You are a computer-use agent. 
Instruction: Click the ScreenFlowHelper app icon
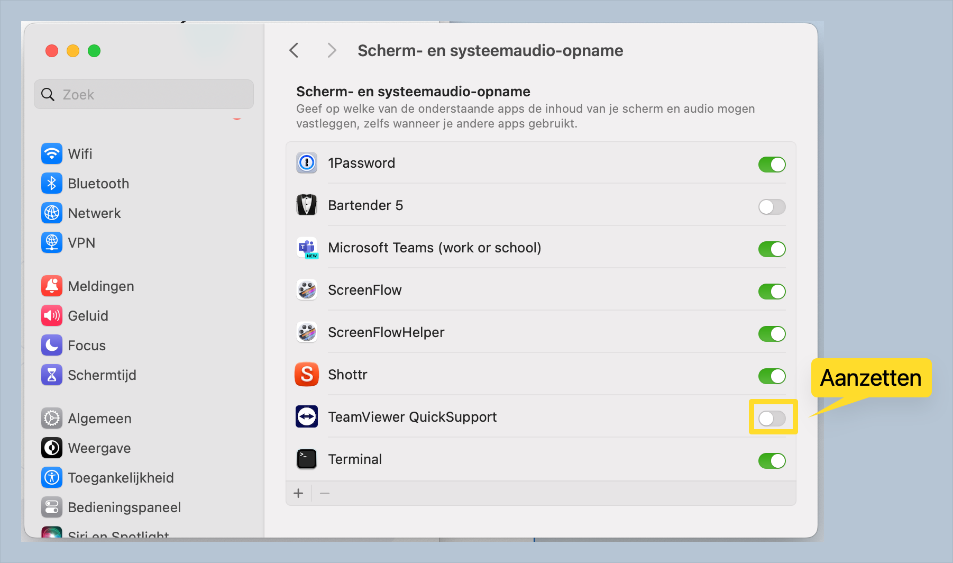(x=307, y=332)
